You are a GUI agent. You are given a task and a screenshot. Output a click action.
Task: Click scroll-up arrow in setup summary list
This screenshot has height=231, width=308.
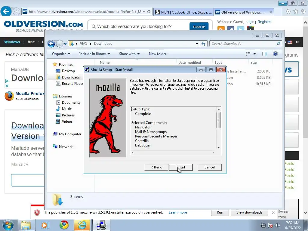click(218, 109)
